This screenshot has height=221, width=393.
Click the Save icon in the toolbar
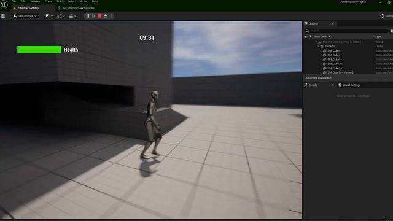pos(3,16)
